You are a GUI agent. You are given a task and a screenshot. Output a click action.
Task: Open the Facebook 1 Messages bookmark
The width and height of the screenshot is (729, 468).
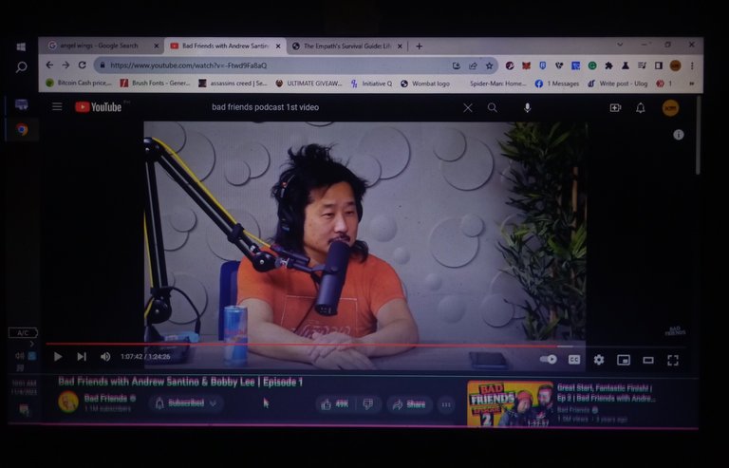[x=557, y=84]
